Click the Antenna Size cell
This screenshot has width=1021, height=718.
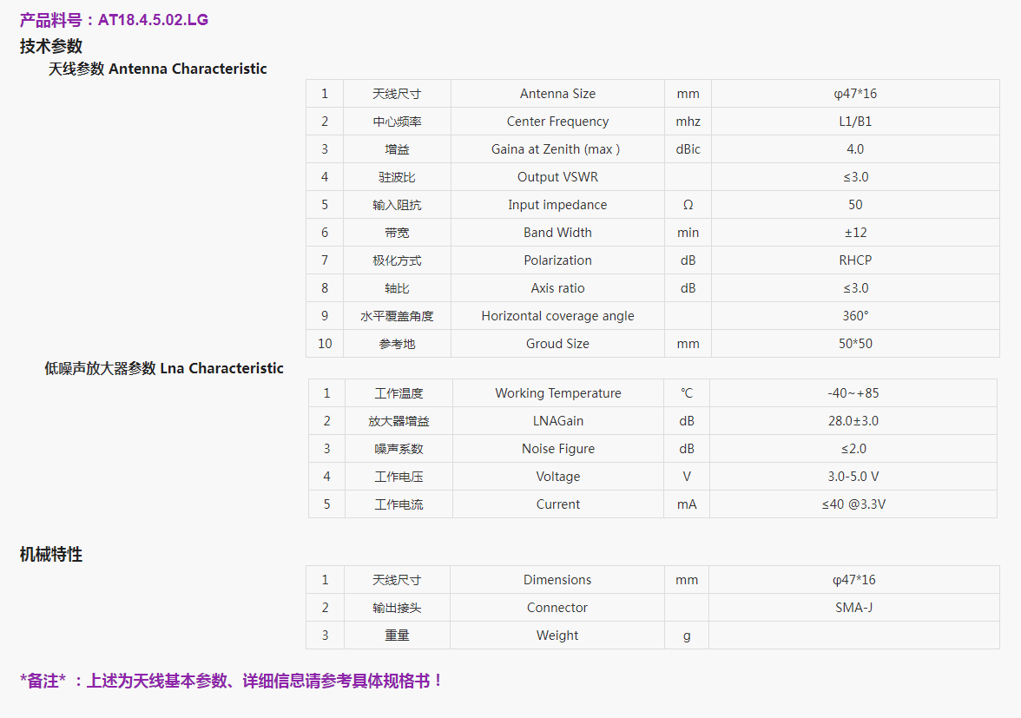557,94
